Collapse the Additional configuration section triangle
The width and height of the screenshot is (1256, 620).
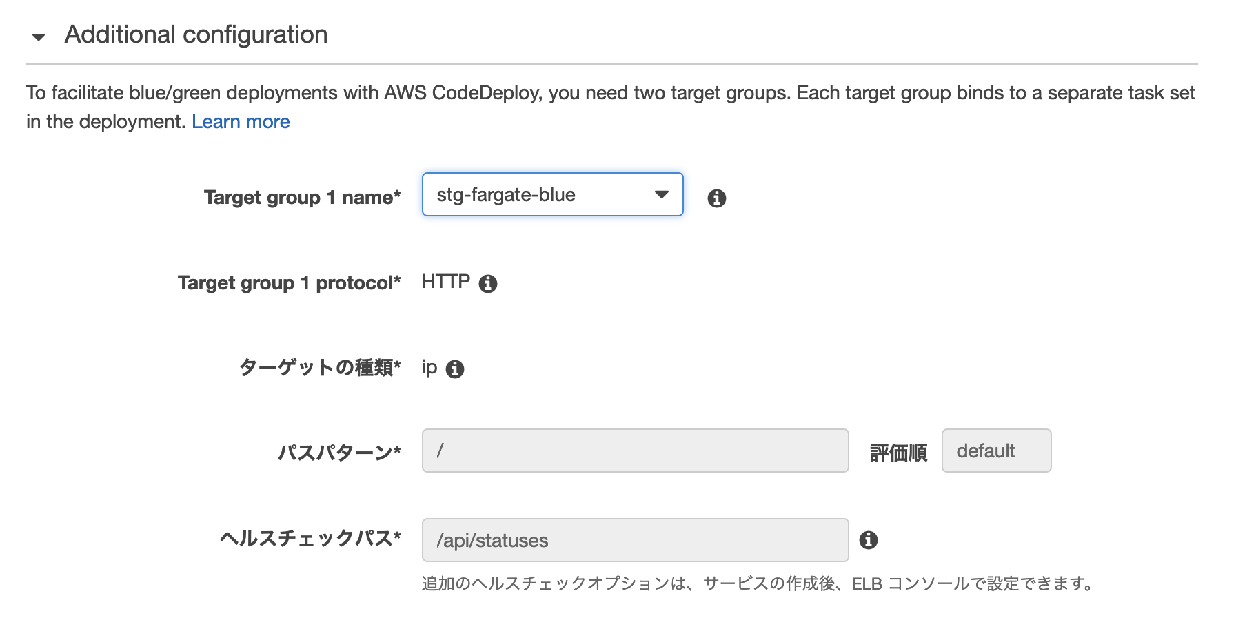(x=39, y=37)
